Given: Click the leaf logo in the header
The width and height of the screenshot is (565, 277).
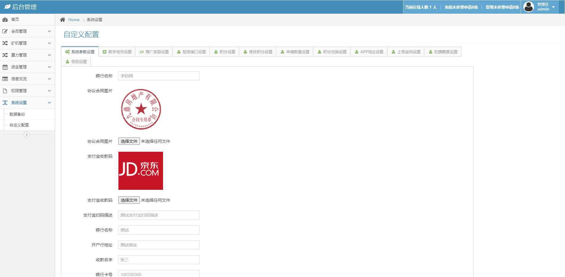Looking at the screenshot, I should (7, 7).
